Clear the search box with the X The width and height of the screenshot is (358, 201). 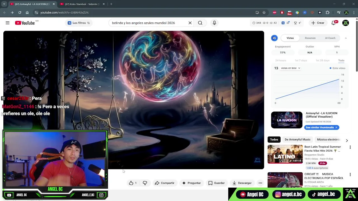190,23
